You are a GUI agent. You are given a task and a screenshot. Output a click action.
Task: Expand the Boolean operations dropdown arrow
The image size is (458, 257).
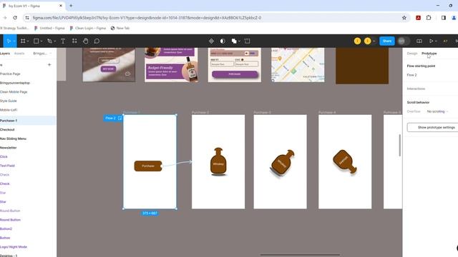(x=239, y=41)
